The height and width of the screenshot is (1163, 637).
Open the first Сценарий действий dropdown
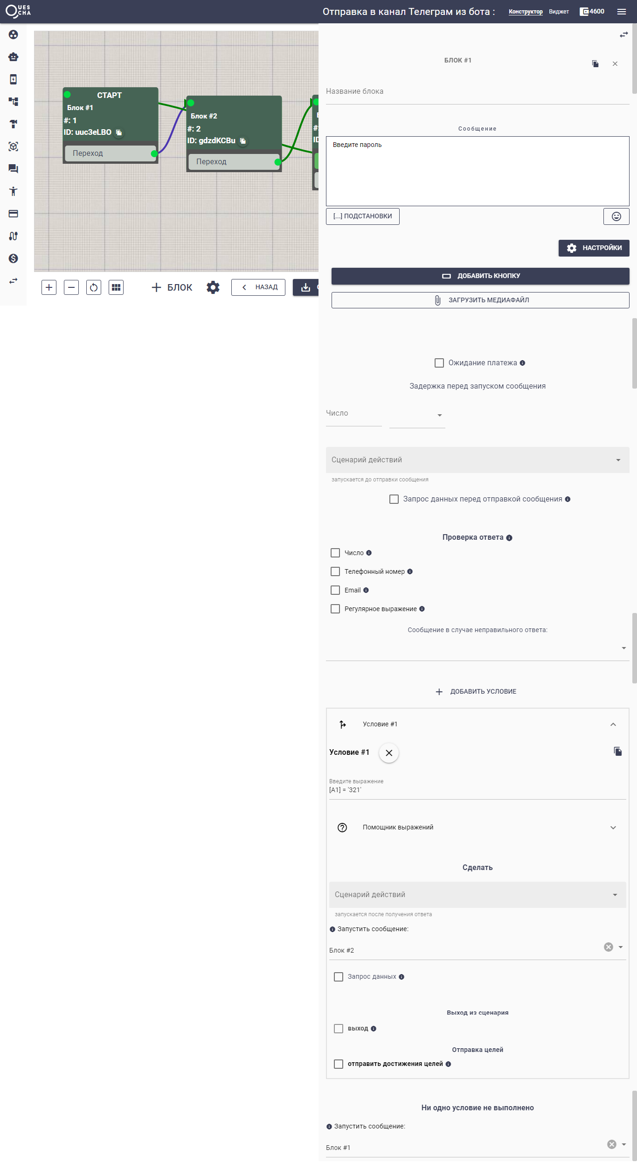(x=477, y=460)
